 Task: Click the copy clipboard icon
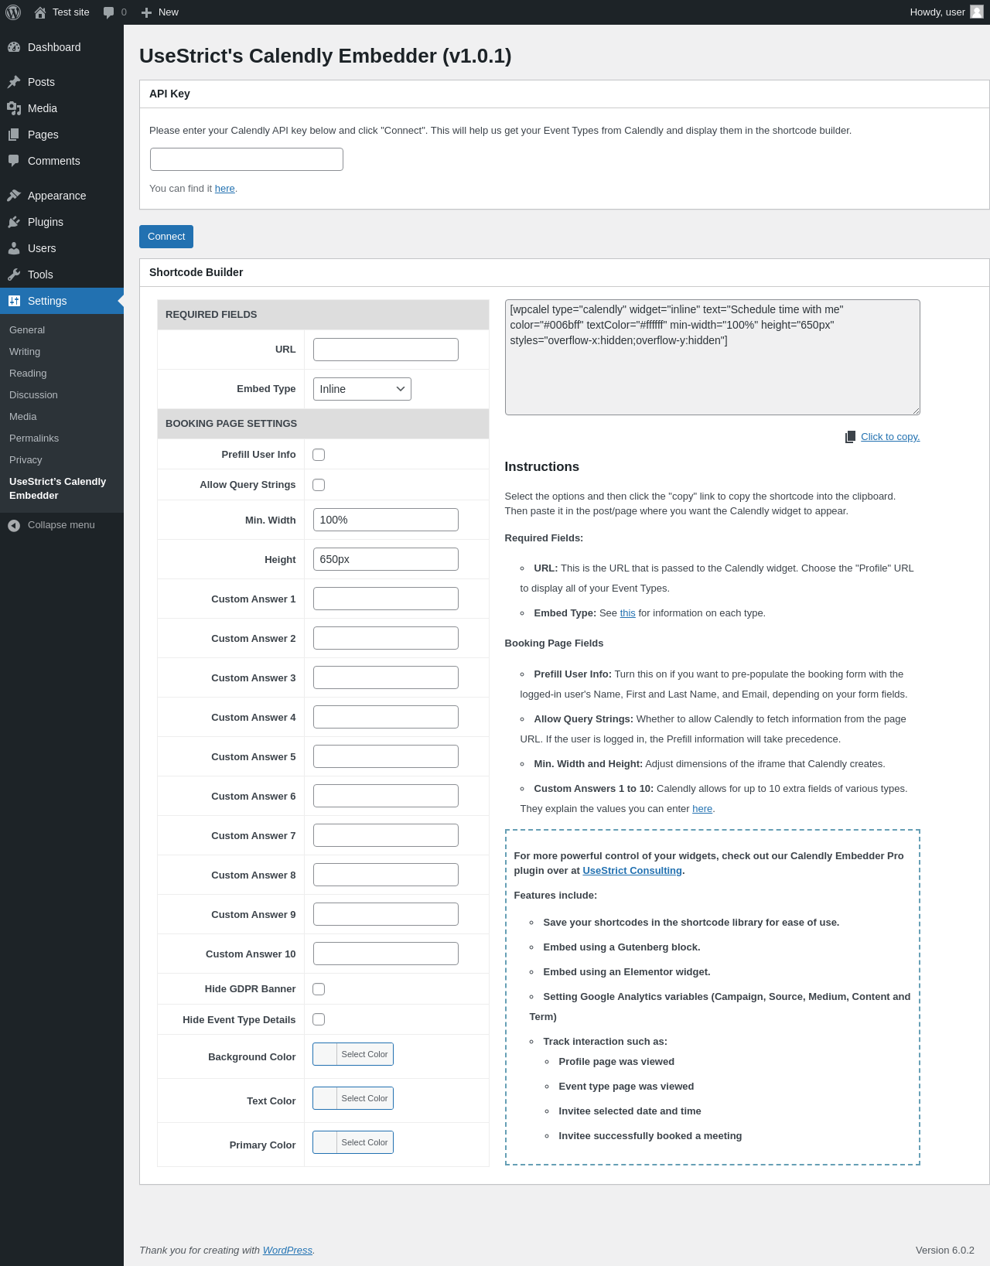[x=851, y=437]
